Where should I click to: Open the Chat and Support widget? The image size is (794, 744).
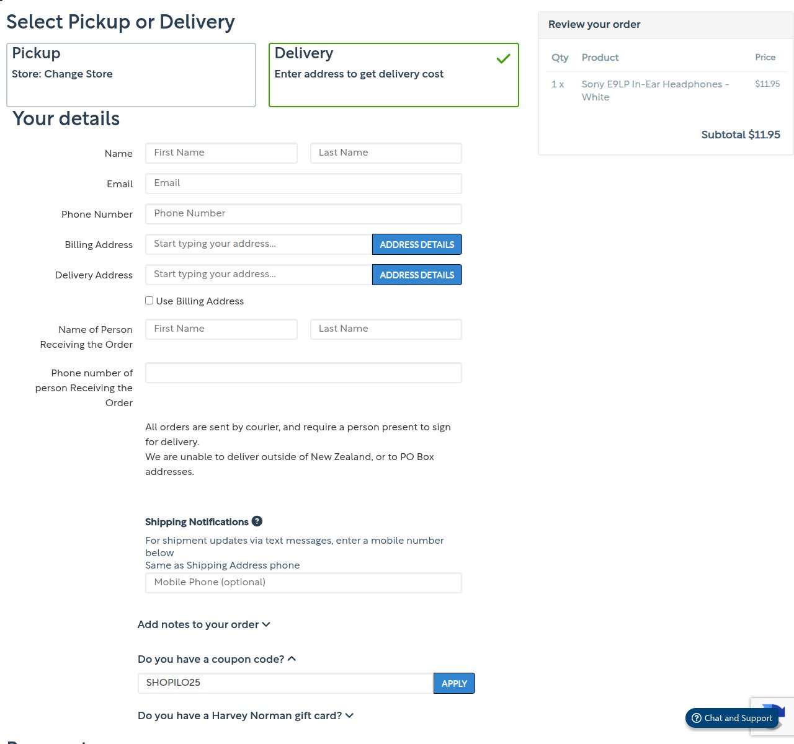pyautogui.click(x=732, y=718)
